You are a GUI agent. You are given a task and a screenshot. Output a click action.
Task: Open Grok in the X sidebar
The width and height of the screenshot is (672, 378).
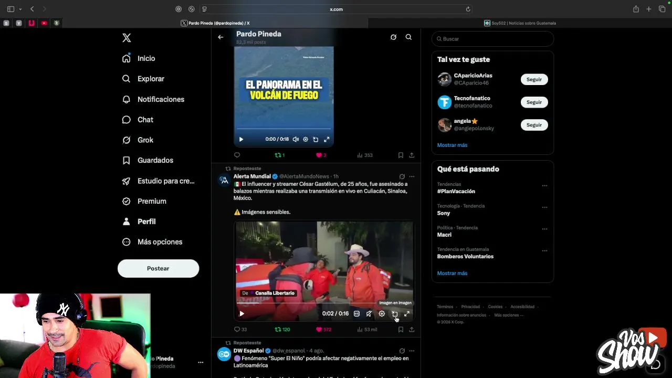pos(138,140)
